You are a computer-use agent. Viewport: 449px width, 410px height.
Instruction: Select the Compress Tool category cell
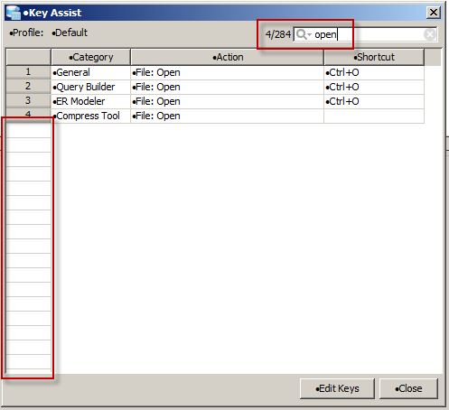[x=90, y=116]
